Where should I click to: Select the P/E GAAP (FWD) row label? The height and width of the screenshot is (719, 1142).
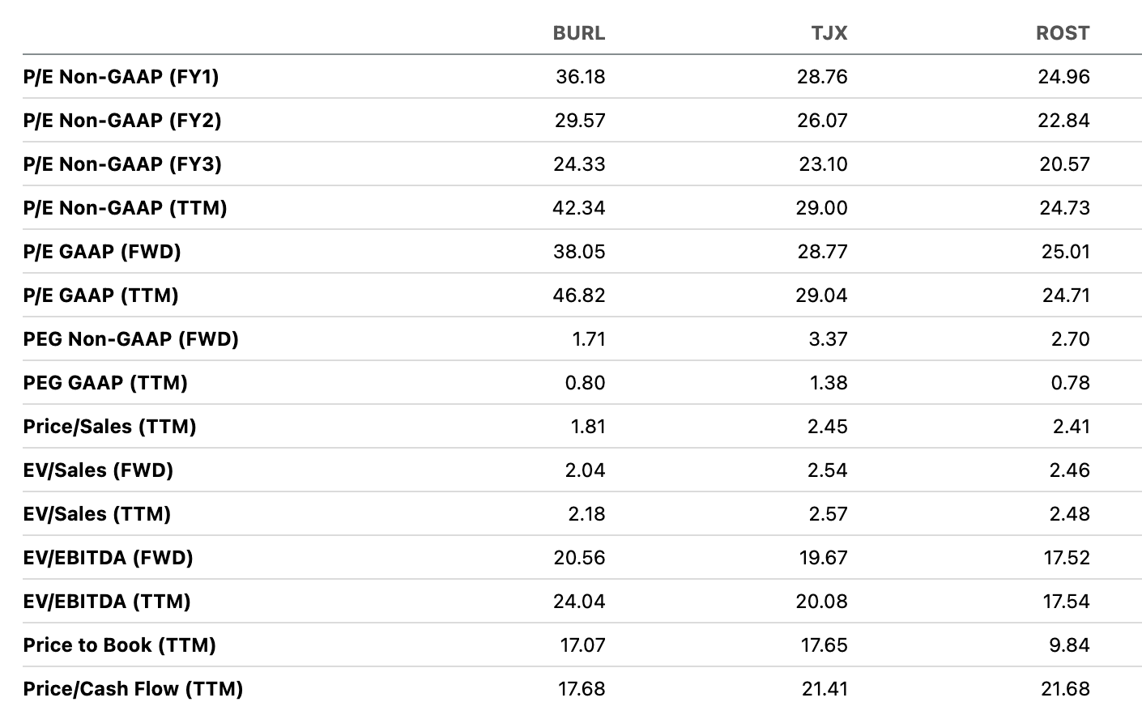pos(102,252)
